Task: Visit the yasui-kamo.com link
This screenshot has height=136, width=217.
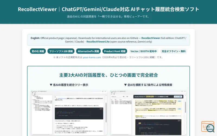Action: click(x=92, y=57)
